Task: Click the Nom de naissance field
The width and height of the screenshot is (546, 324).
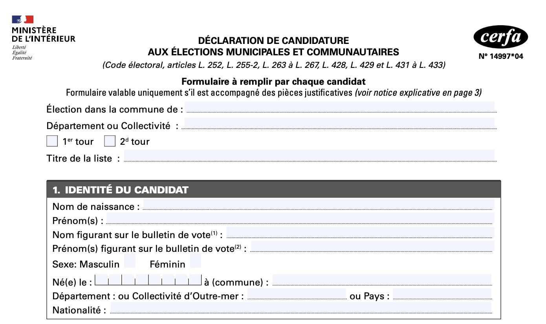Action: click(318, 204)
